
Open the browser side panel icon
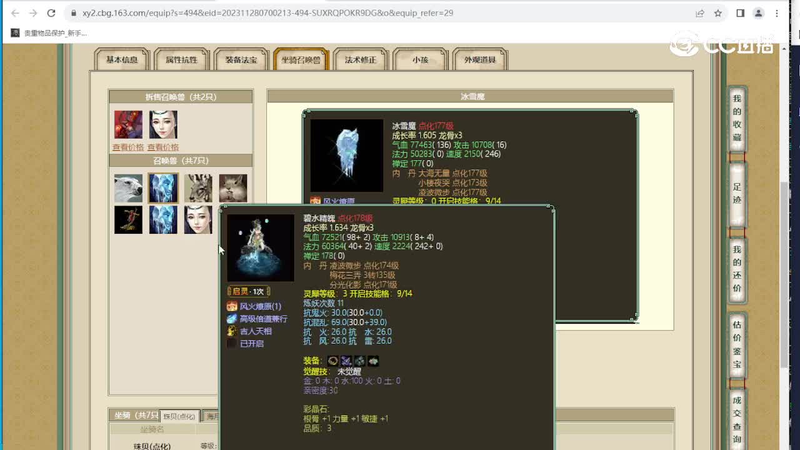pyautogui.click(x=741, y=13)
